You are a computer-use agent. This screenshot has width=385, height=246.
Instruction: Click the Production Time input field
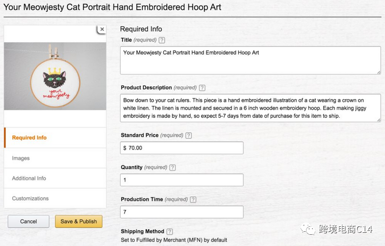(181, 212)
